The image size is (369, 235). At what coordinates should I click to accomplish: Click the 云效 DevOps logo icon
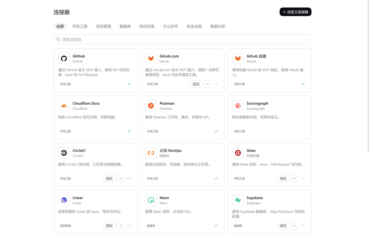(151, 153)
